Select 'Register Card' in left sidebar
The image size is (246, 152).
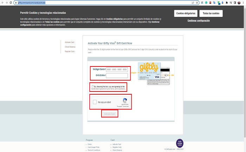pyautogui.click(x=70, y=51)
